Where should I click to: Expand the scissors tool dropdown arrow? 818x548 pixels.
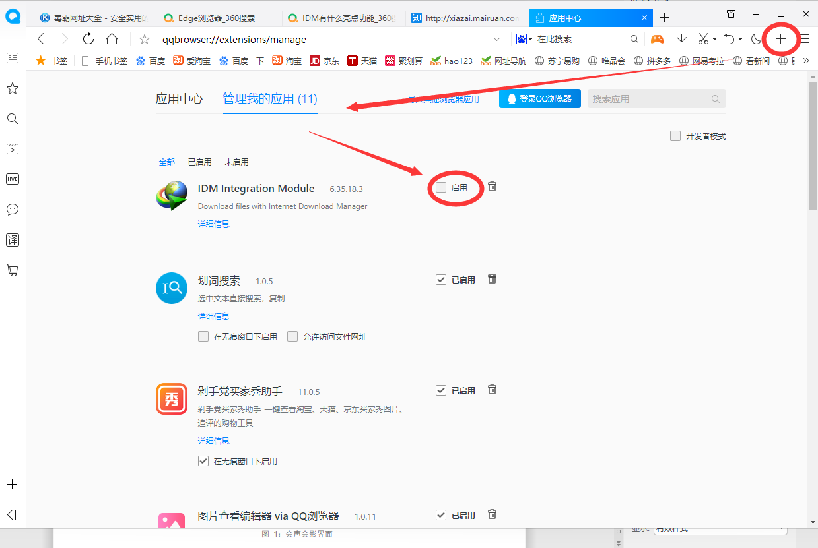[x=714, y=40]
